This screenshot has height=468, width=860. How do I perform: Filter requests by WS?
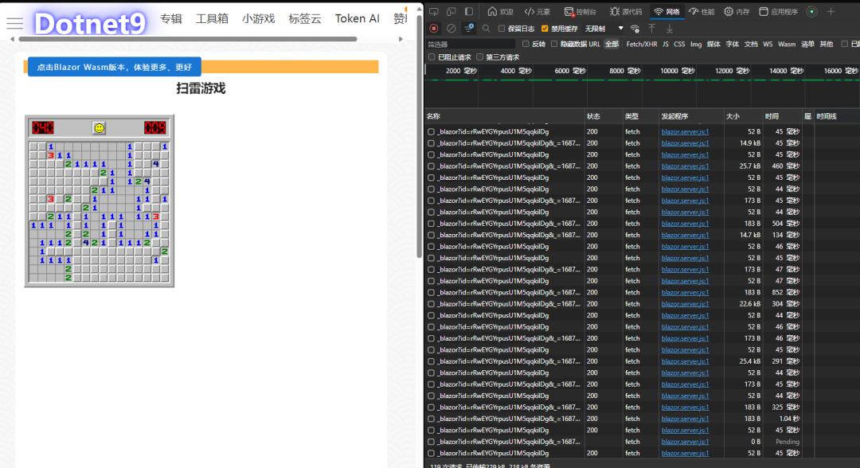pos(768,45)
